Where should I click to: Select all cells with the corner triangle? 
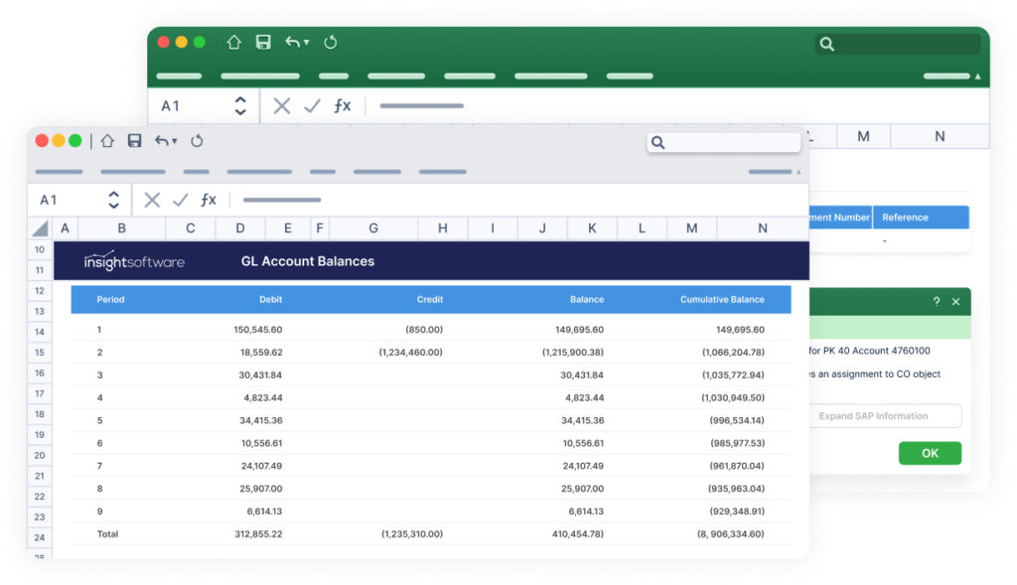coord(38,227)
